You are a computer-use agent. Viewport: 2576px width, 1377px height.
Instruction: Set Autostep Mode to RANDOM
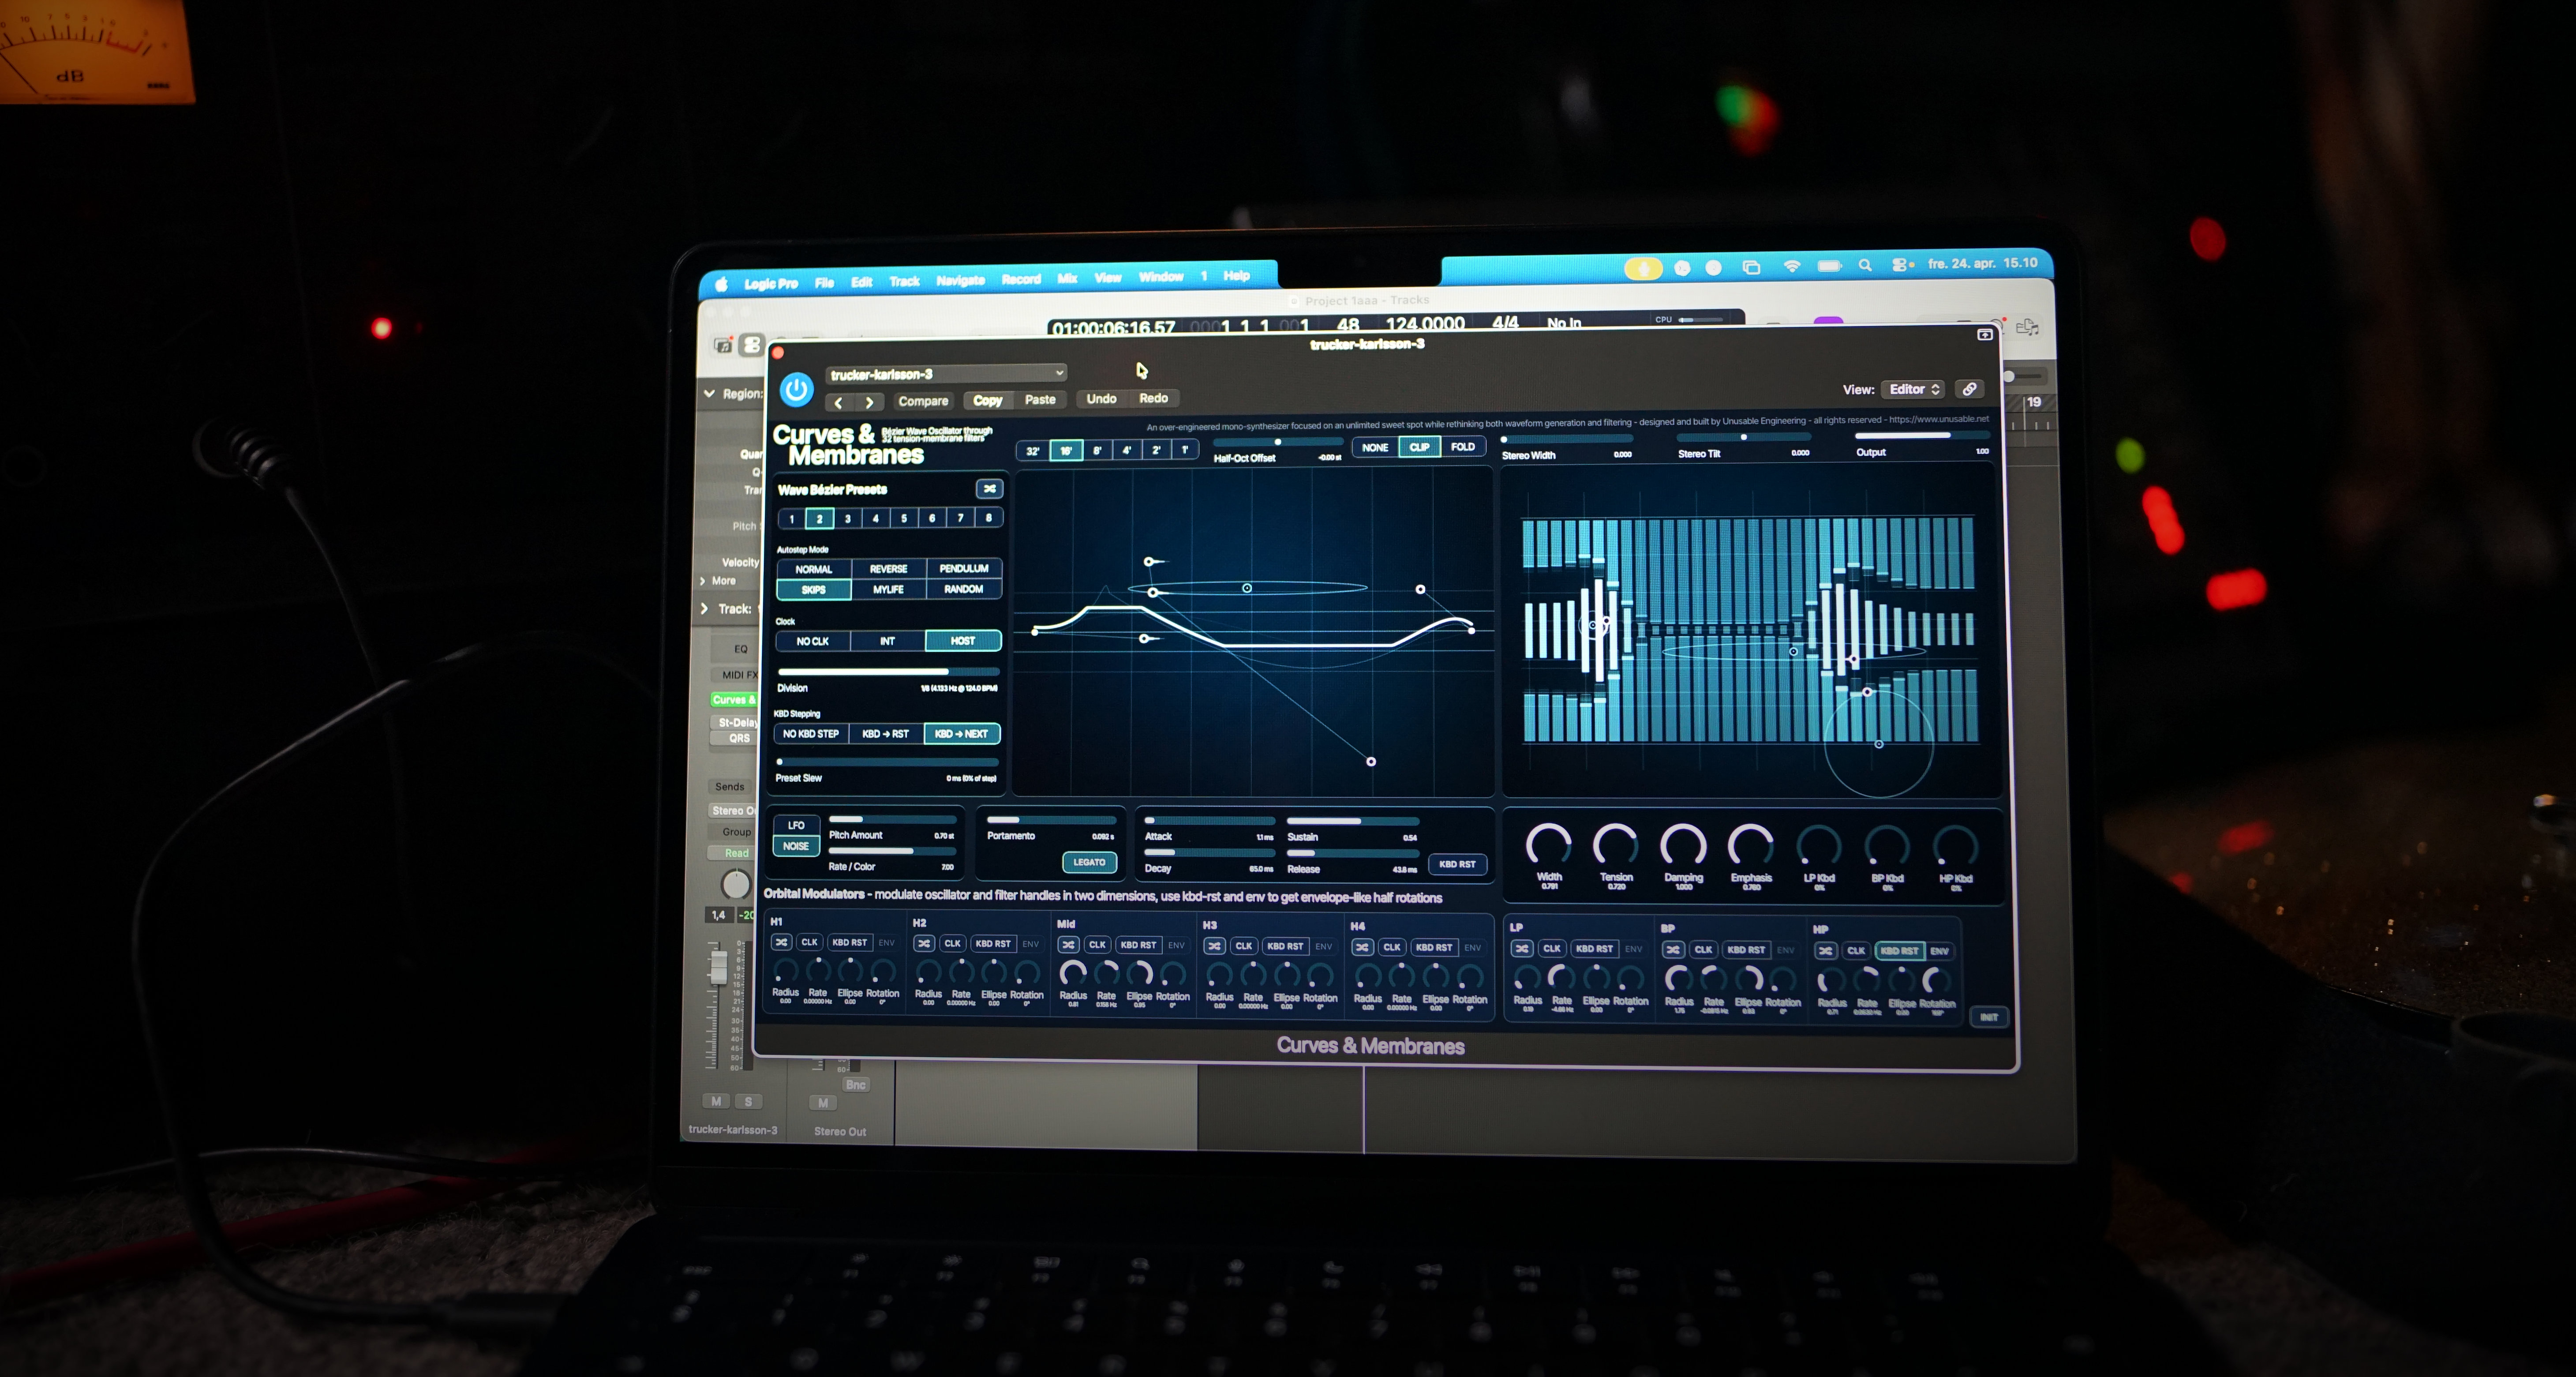964,589
